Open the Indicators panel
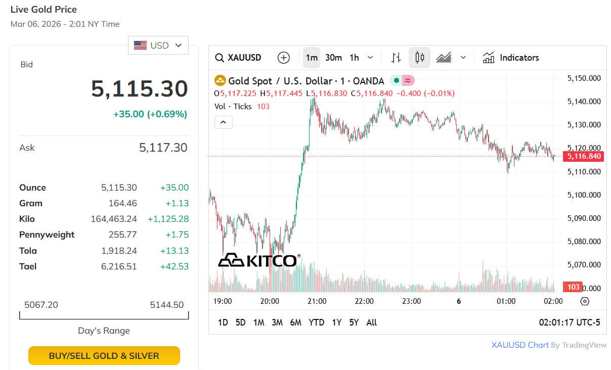 [511, 58]
